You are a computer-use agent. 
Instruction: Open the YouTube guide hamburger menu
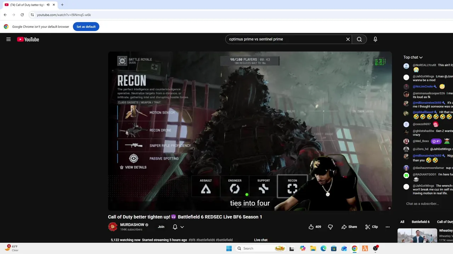click(x=8, y=39)
